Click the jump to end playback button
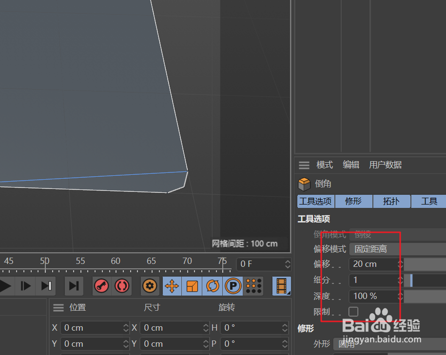 (74, 286)
